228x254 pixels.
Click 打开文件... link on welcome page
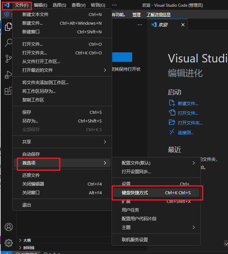click(188, 113)
